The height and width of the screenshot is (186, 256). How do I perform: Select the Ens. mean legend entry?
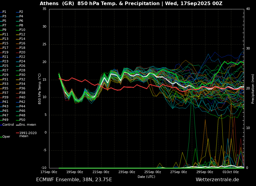pos(27,124)
